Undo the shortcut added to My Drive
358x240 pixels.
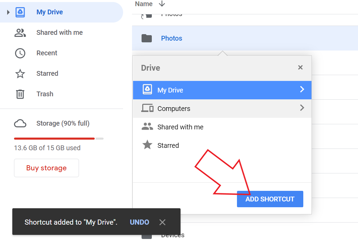[x=140, y=222]
